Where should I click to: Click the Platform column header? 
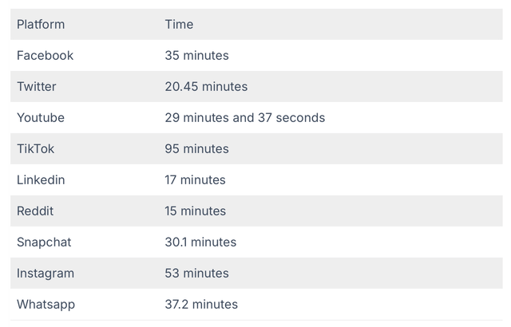pyautogui.click(x=41, y=25)
